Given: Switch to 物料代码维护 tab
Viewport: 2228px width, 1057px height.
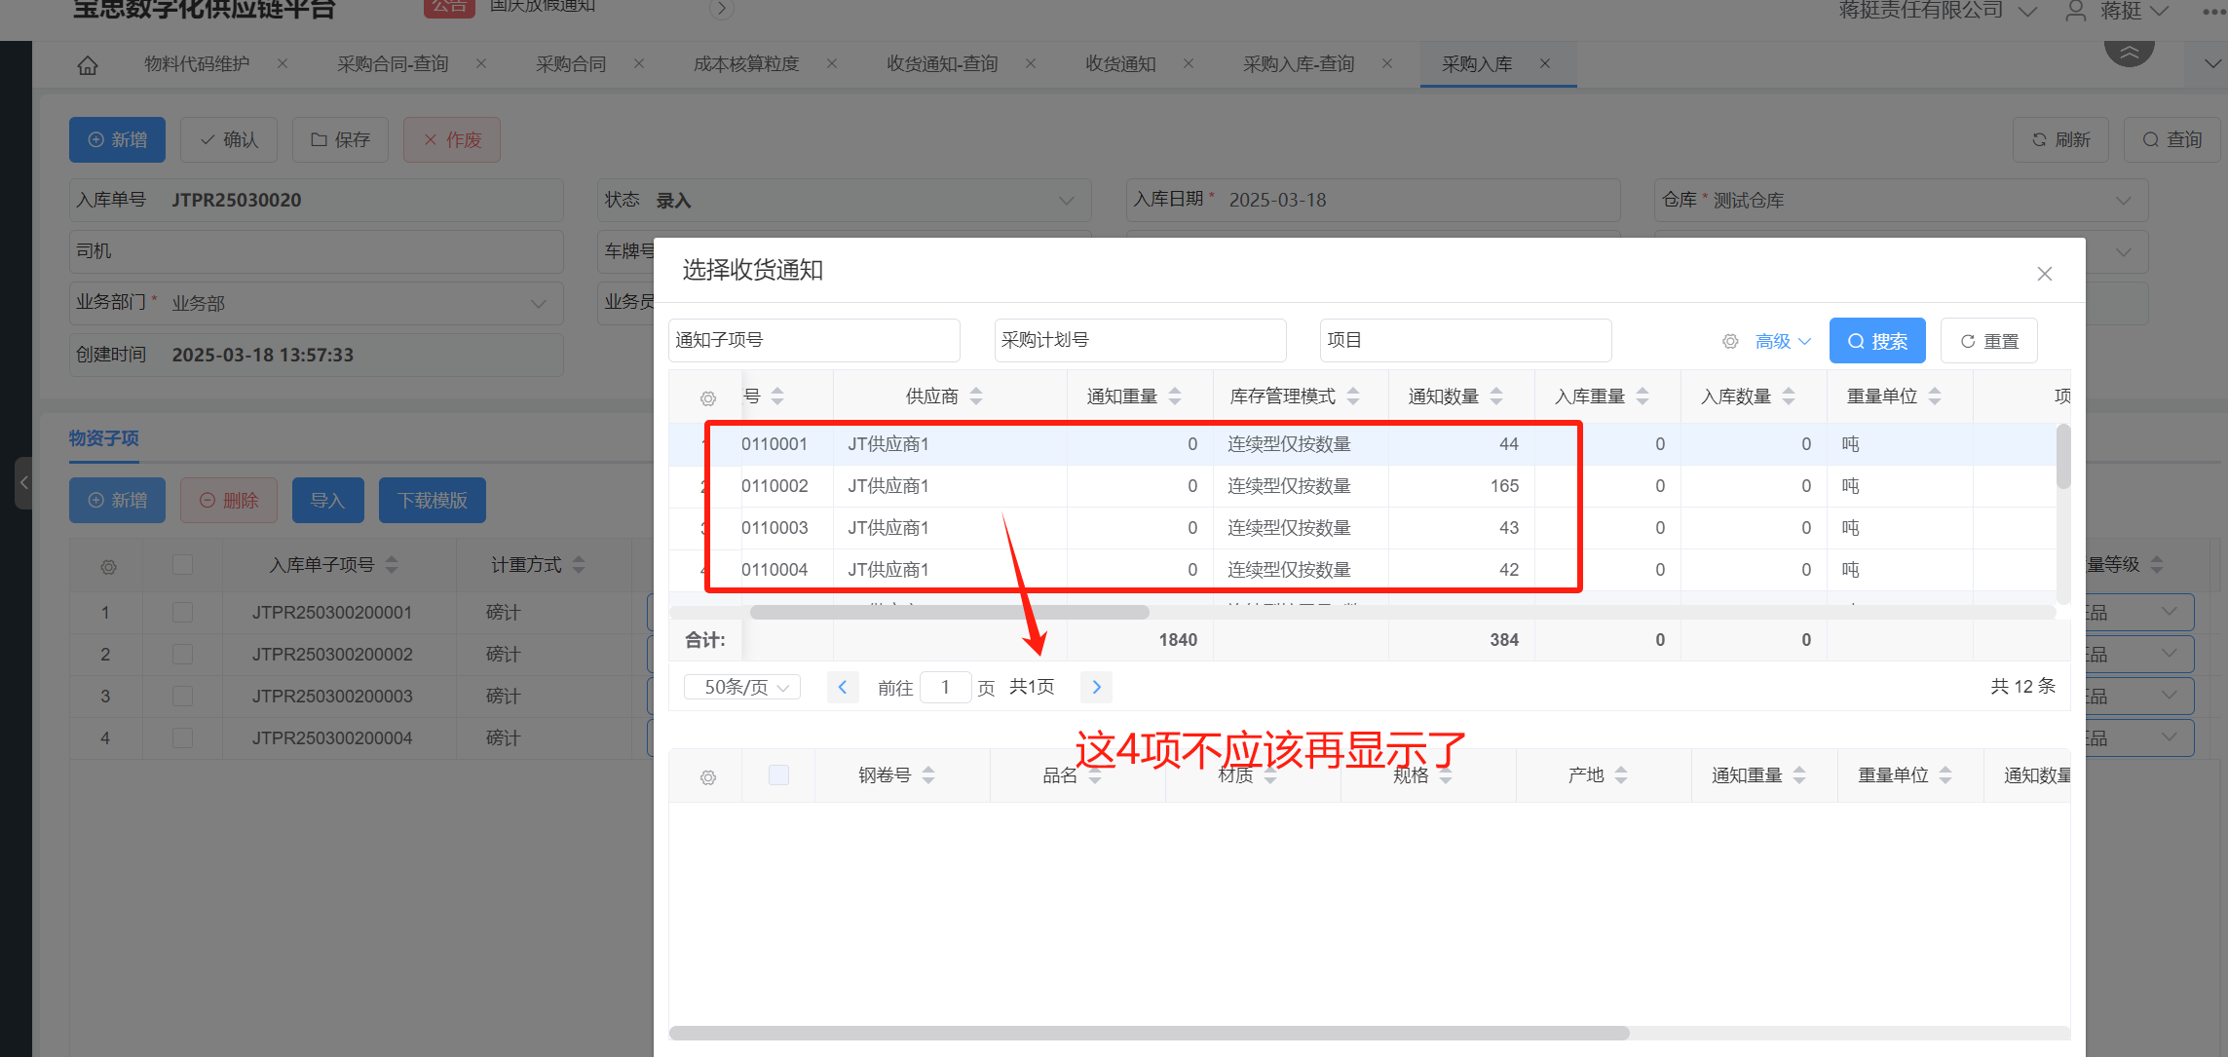Looking at the screenshot, I should pos(197,63).
